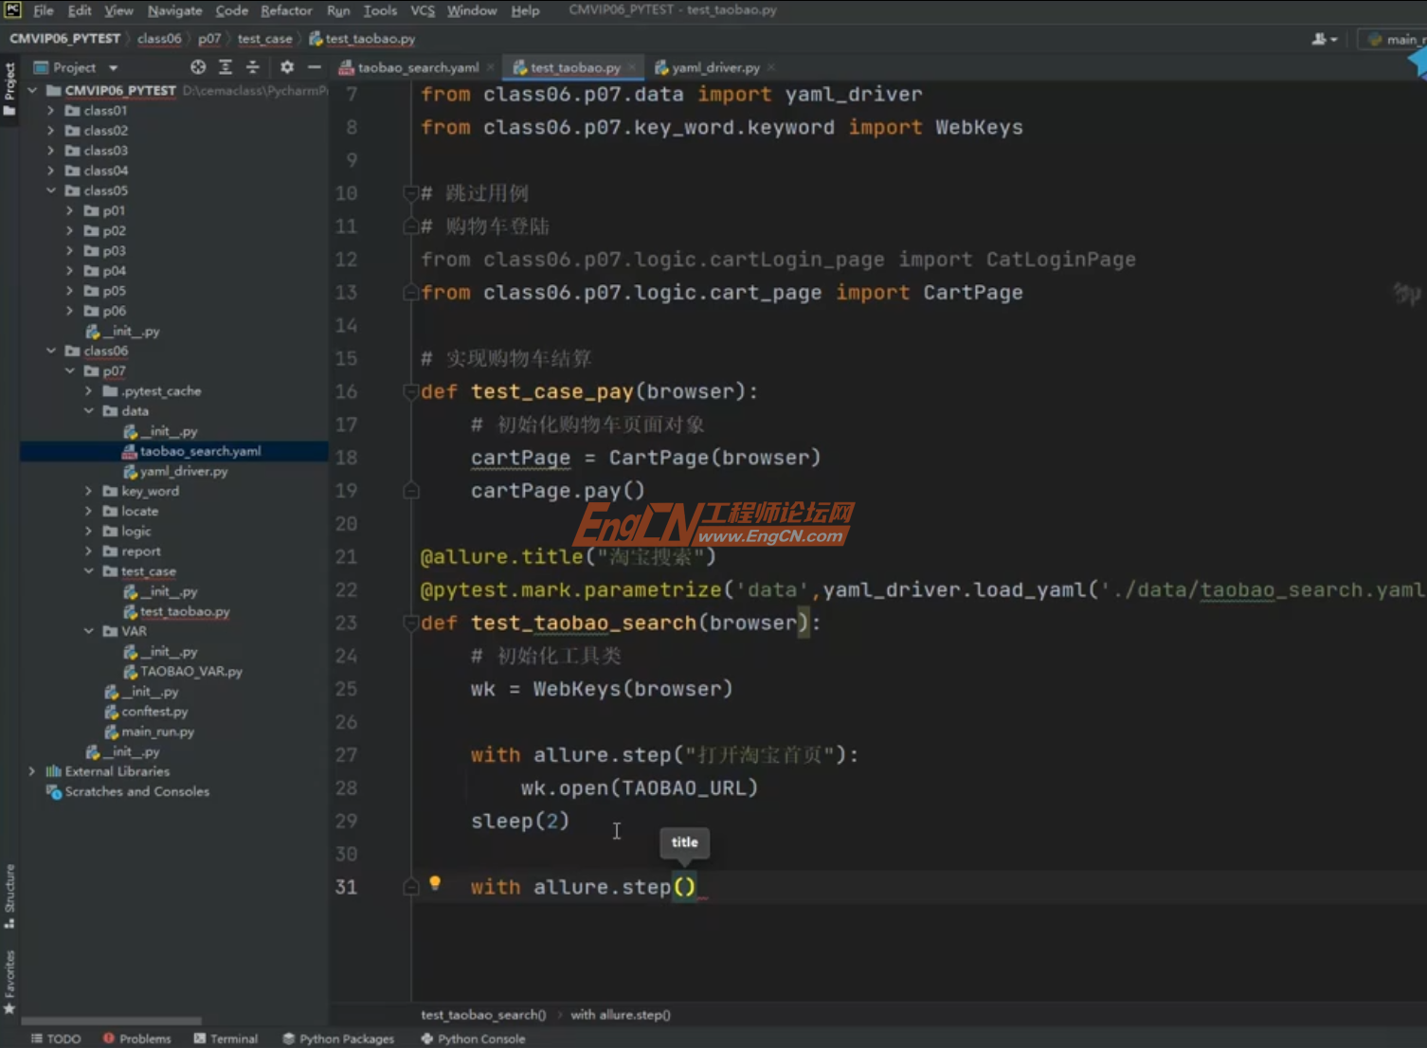This screenshot has width=1427, height=1048.
Task: Open the Python Packages tool window
Action: tap(338, 1039)
